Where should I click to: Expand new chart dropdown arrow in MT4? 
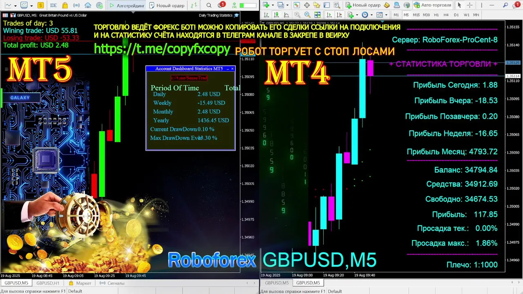[273, 5]
